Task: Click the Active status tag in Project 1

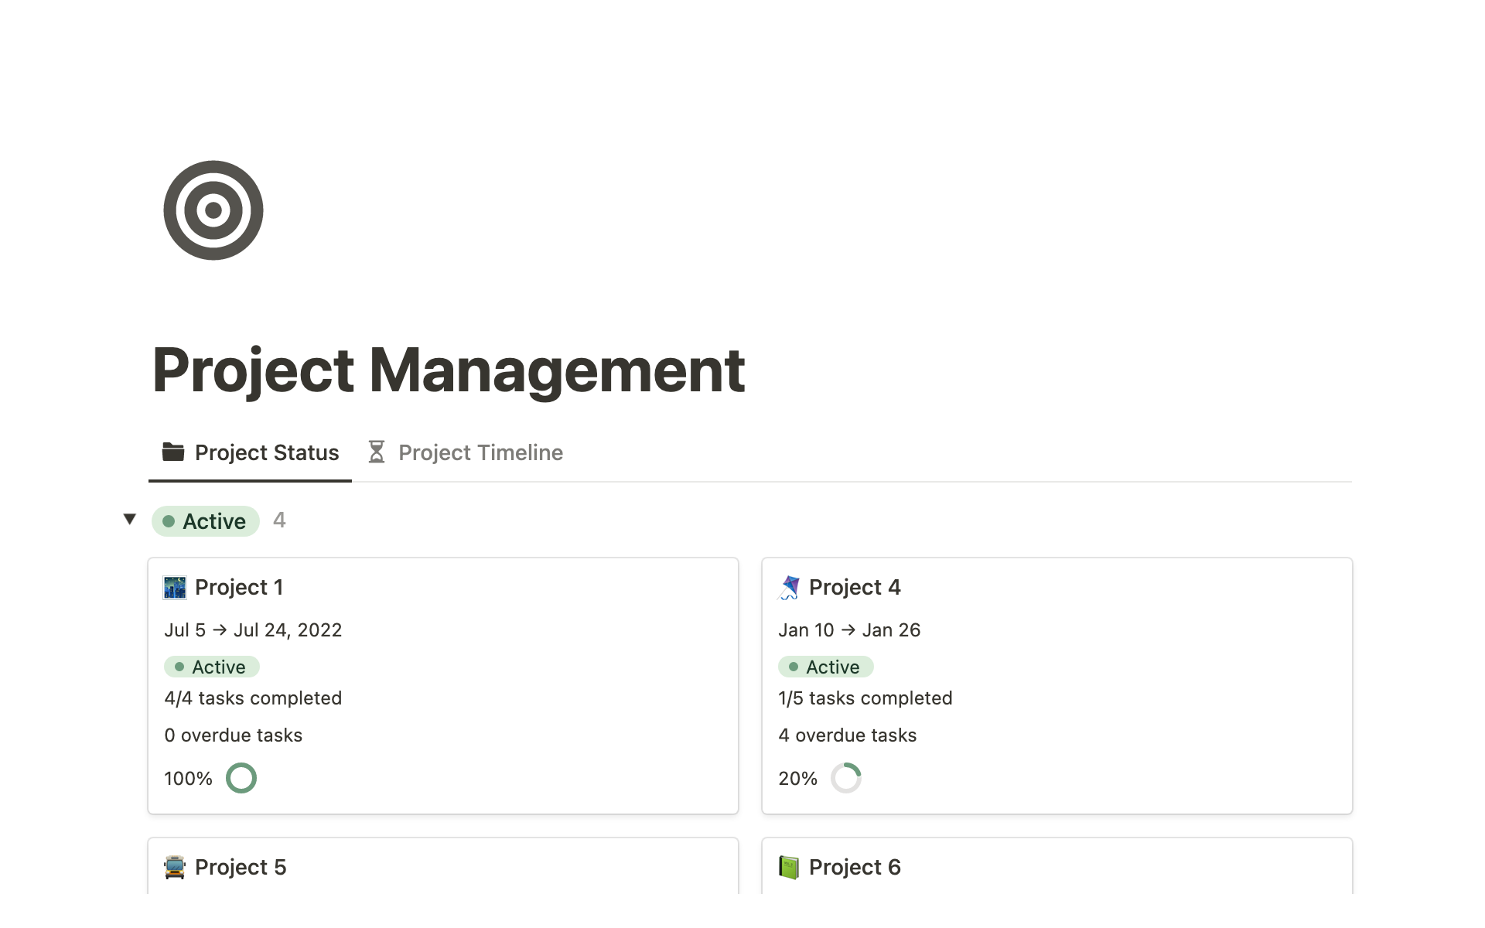Action: [212, 667]
